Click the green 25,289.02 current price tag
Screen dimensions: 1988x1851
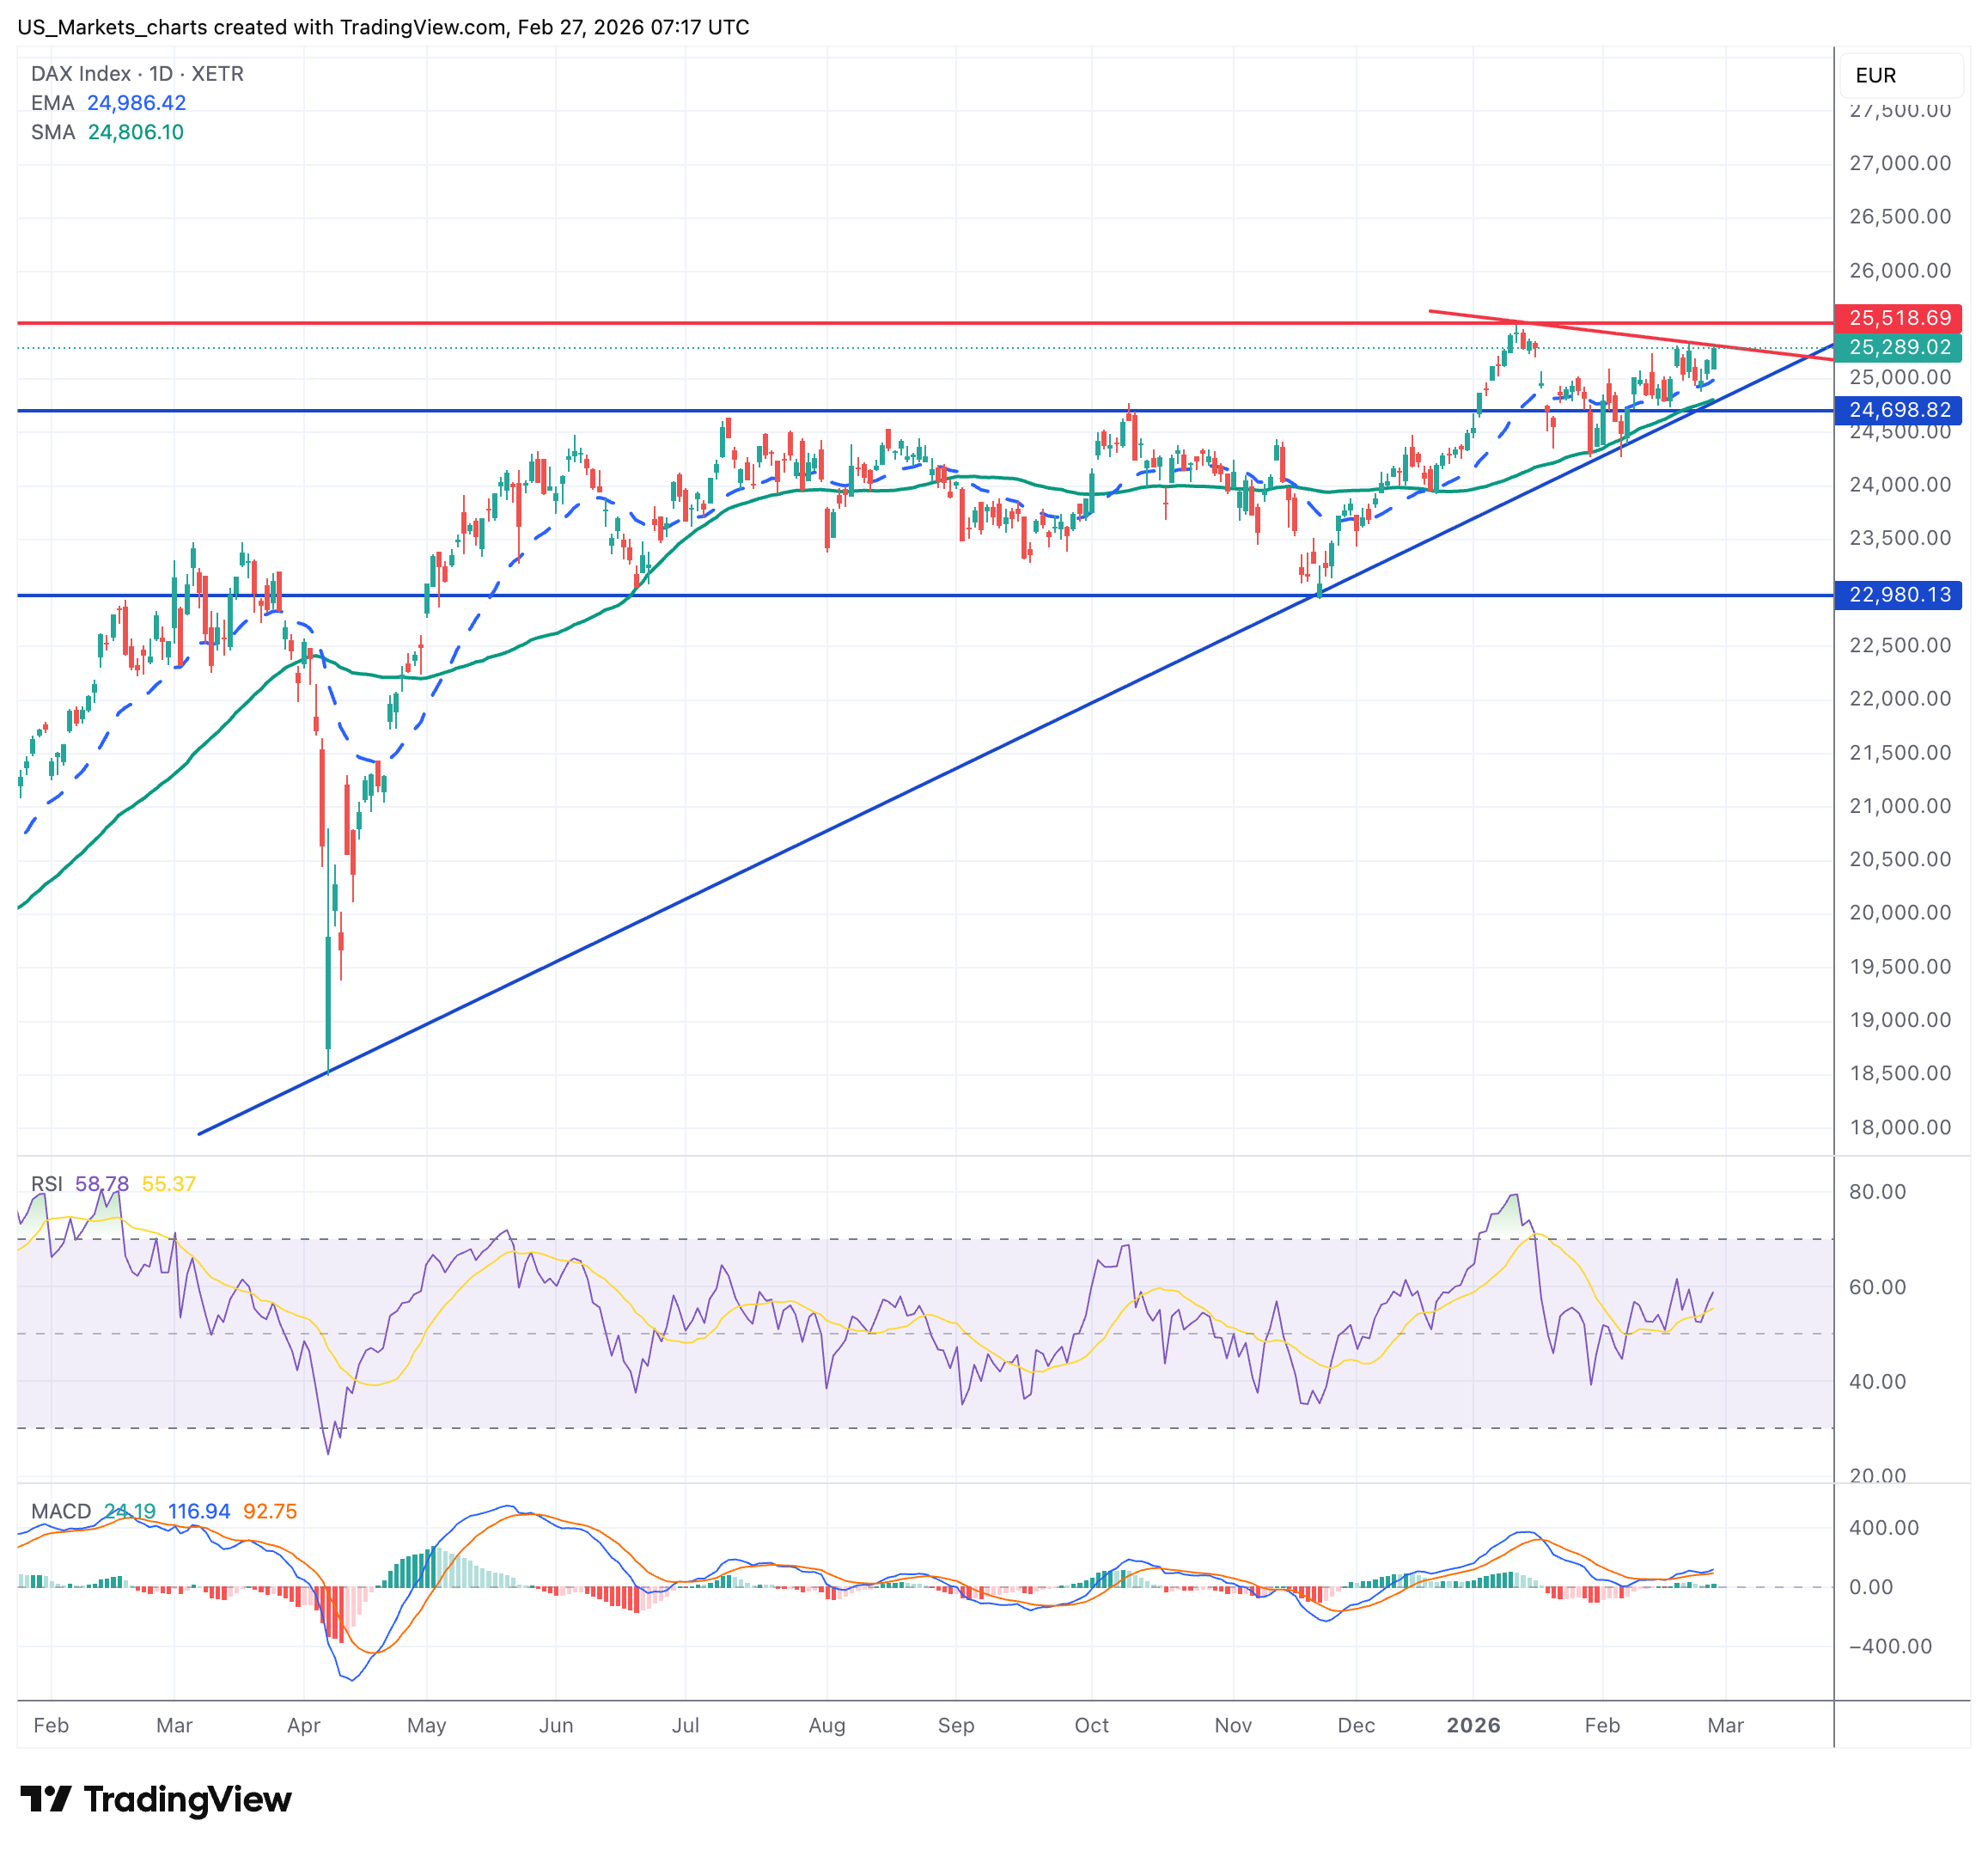tap(1898, 347)
